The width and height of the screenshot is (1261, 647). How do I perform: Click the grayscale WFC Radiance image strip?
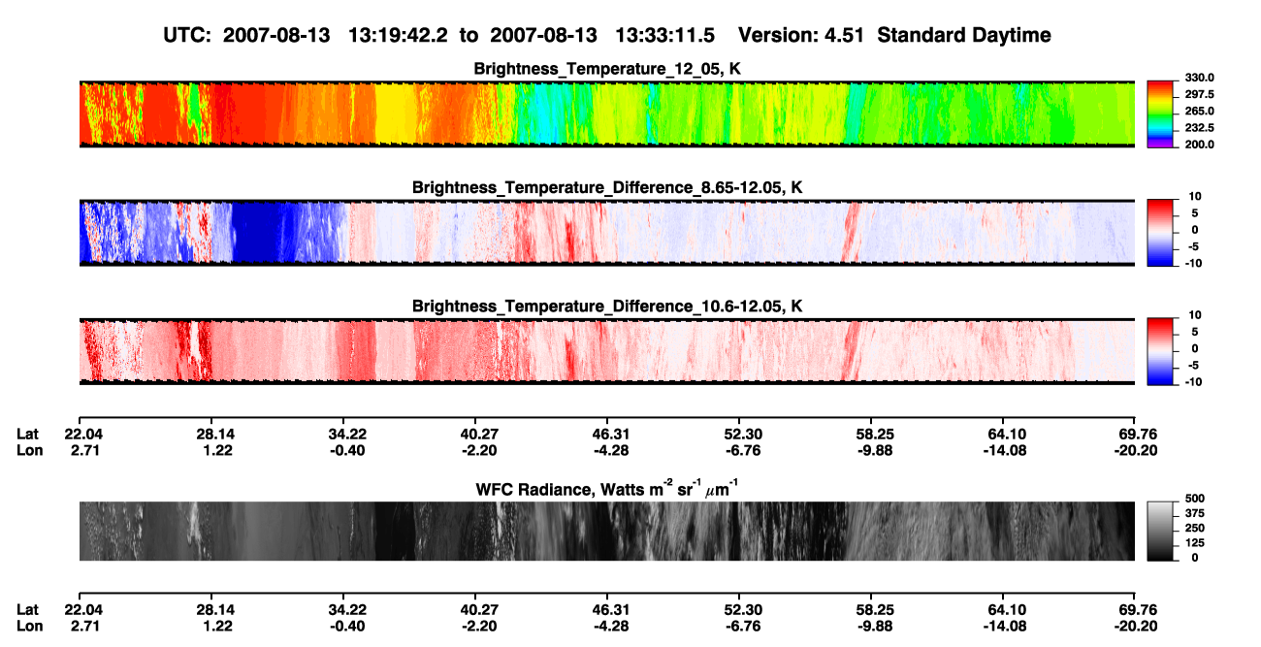[607, 531]
